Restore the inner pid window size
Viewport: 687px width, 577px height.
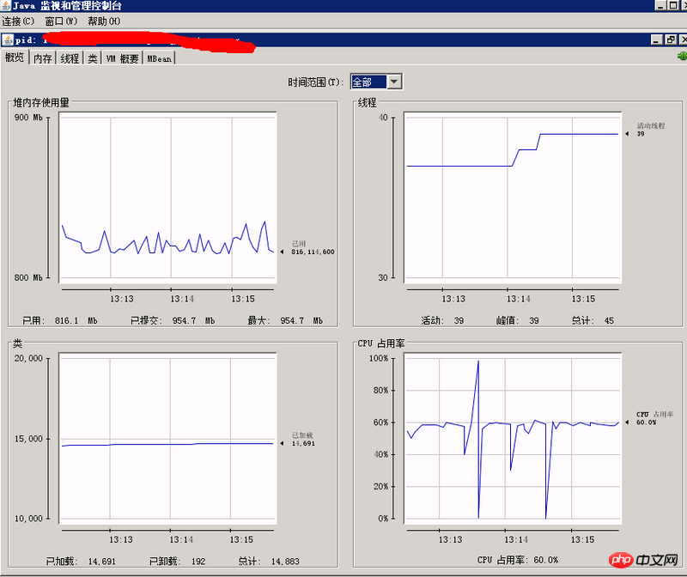[x=669, y=39]
